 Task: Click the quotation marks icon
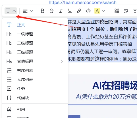[x=9, y=109]
